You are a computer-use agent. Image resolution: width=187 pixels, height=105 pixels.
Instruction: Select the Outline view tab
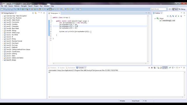click(x=157, y=13)
